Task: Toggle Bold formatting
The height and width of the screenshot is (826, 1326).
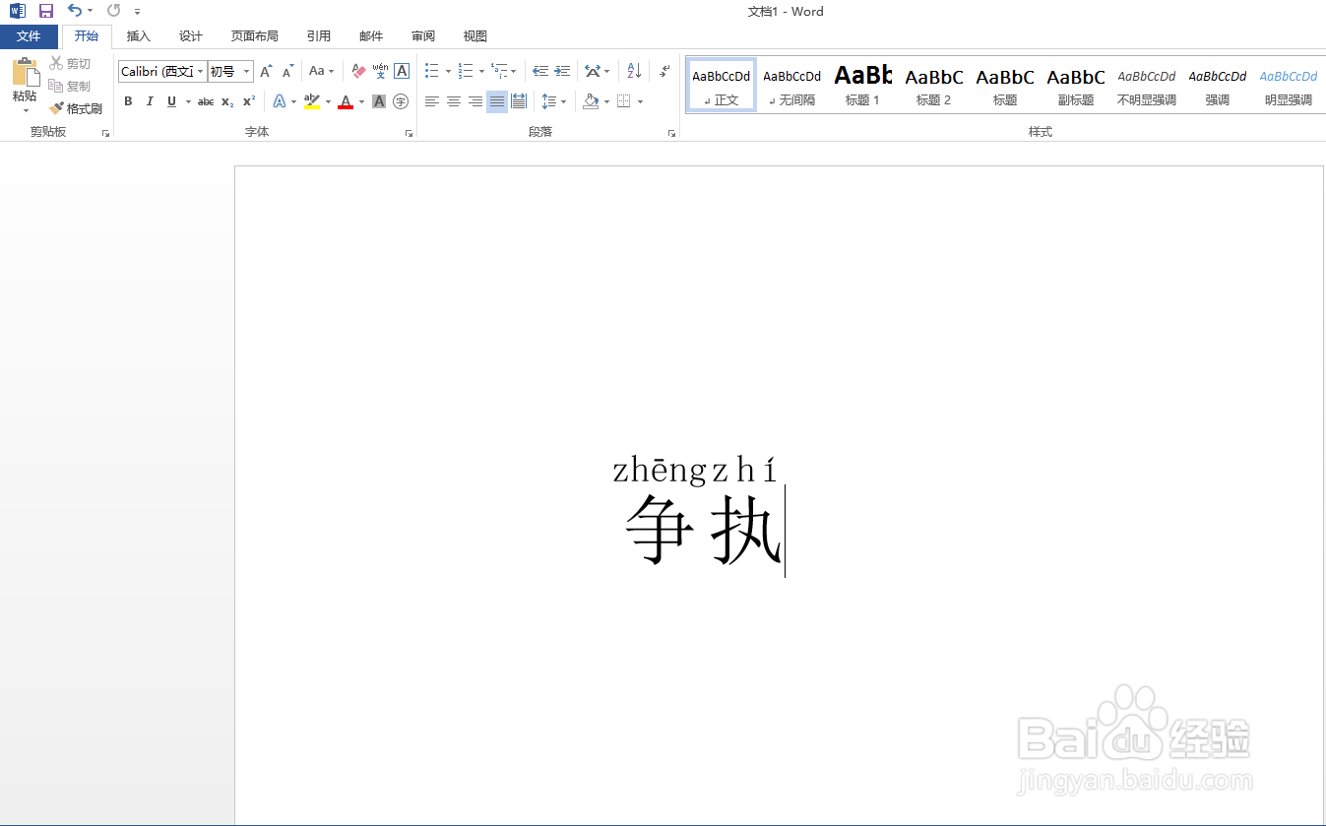Action: (128, 101)
